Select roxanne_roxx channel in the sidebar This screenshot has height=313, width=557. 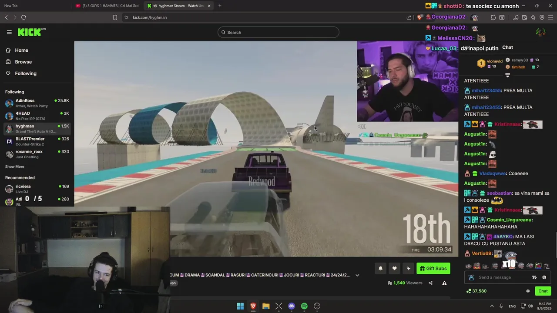[37, 154]
